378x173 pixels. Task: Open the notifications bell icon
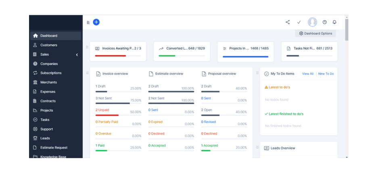point(334,22)
